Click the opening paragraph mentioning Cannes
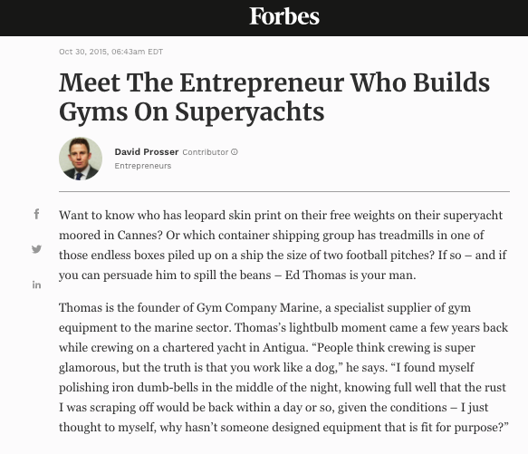528x454 pixels. tap(283, 245)
